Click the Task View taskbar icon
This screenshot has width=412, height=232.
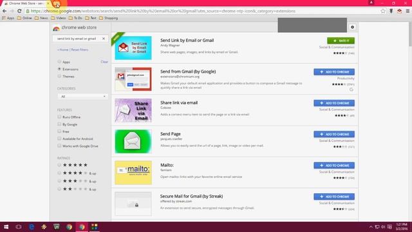coord(19,227)
